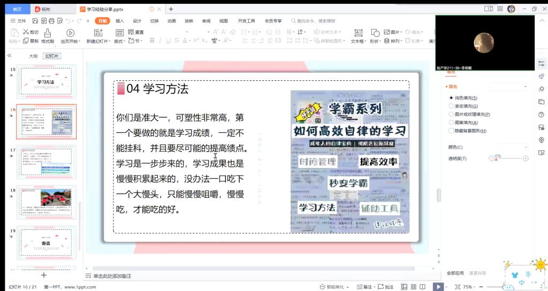
Task: Click the animation rocket icon in right sidebar
Action: [x=541, y=76]
